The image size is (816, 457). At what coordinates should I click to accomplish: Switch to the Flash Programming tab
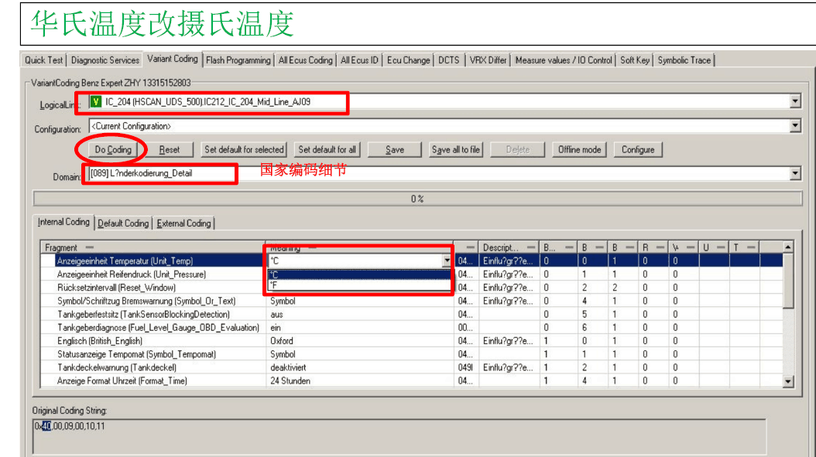tap(238, 60)
